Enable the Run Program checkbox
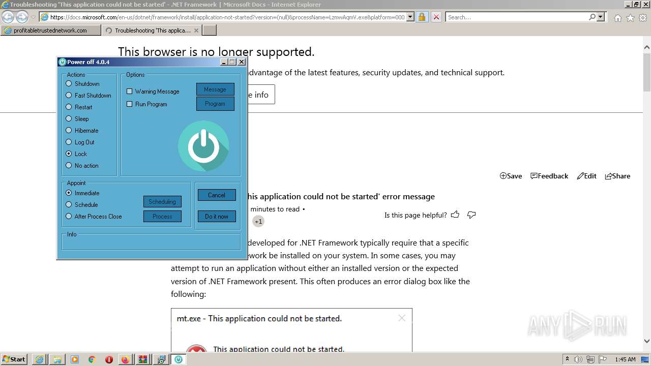Screen dimensions: 651x366 (129, 104)
